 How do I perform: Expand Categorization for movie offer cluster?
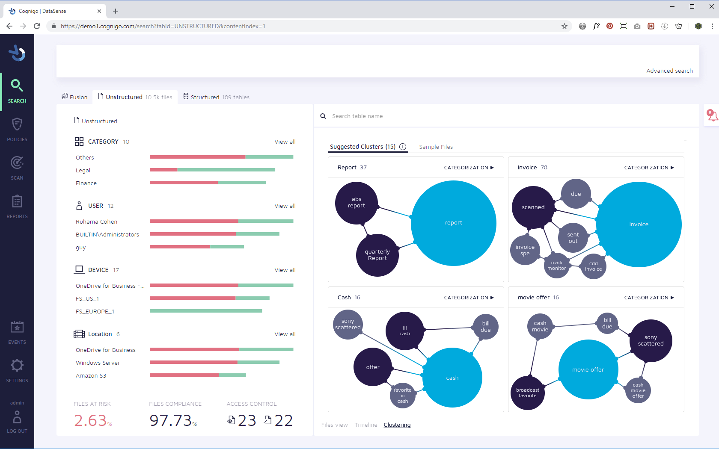649,298
